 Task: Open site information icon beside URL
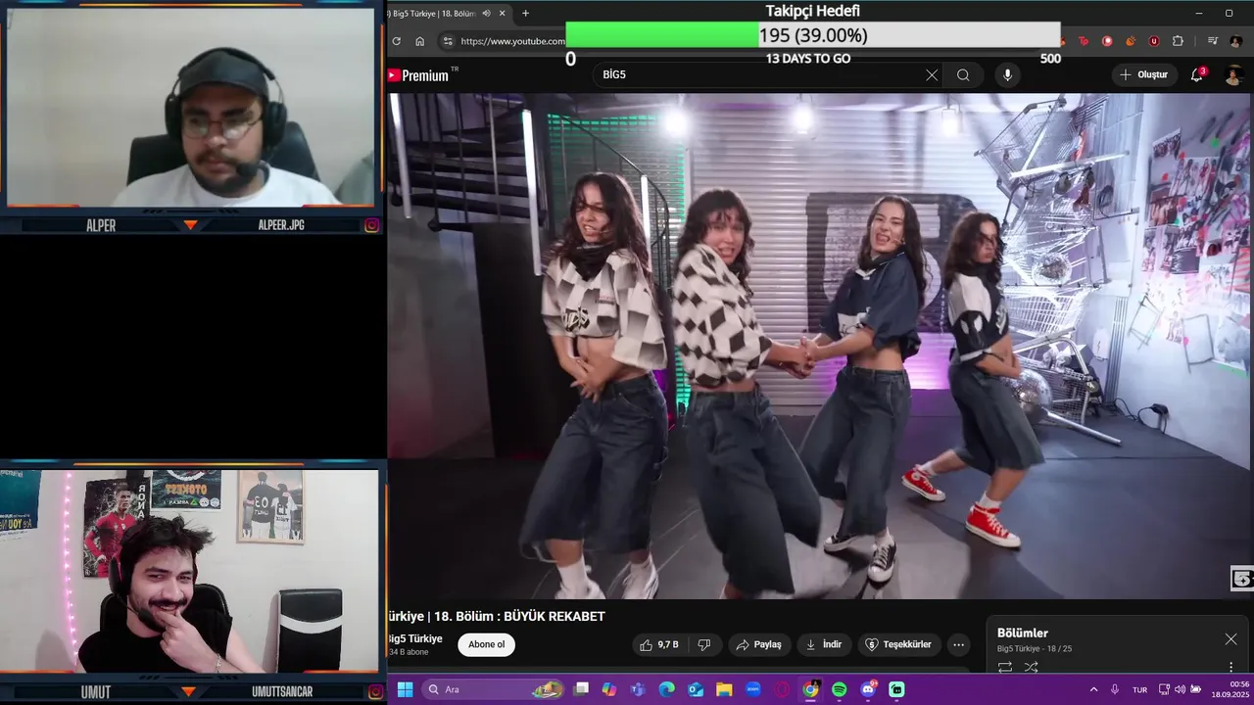pyautogui.click(x=448, y=41)
